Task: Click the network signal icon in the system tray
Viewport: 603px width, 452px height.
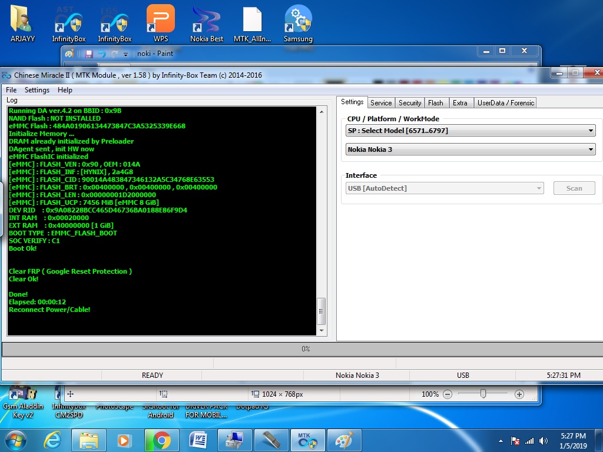Action: click(x=529, y=441)
